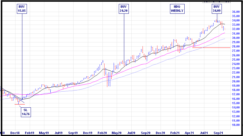
Task: Click the 36.00 price axis label
Action: (x=236, y=12)
